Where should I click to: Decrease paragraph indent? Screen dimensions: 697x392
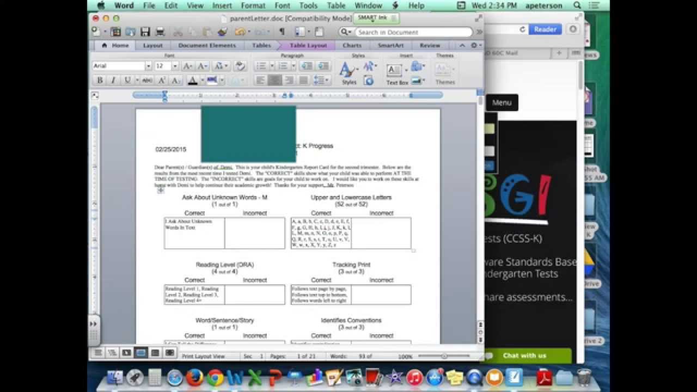(x=307, y=66)
